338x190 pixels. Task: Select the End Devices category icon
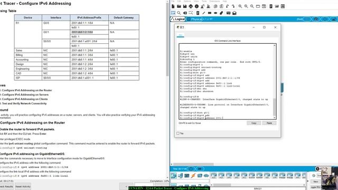click(x=180, y=176)
